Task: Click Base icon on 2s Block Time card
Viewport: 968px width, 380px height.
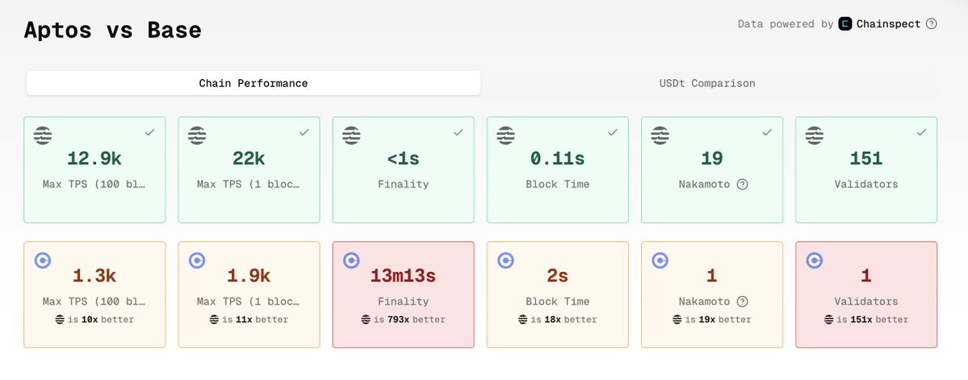Action: (506, 261)
